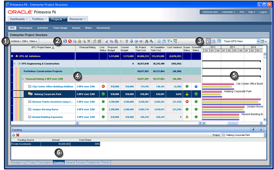Click City Center red cost status icon
Image resolution: width=274 pixels, height=170 pixels.
coord(103,86)
